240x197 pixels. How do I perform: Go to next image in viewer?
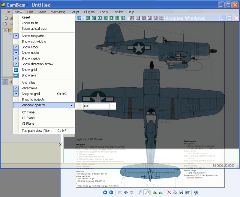111,193
